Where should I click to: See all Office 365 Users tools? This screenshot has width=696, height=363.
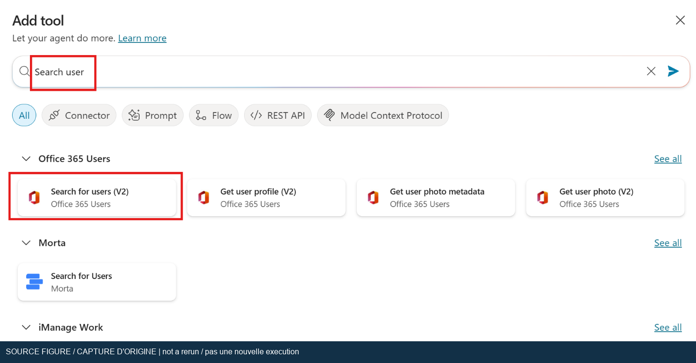point(668,159)
